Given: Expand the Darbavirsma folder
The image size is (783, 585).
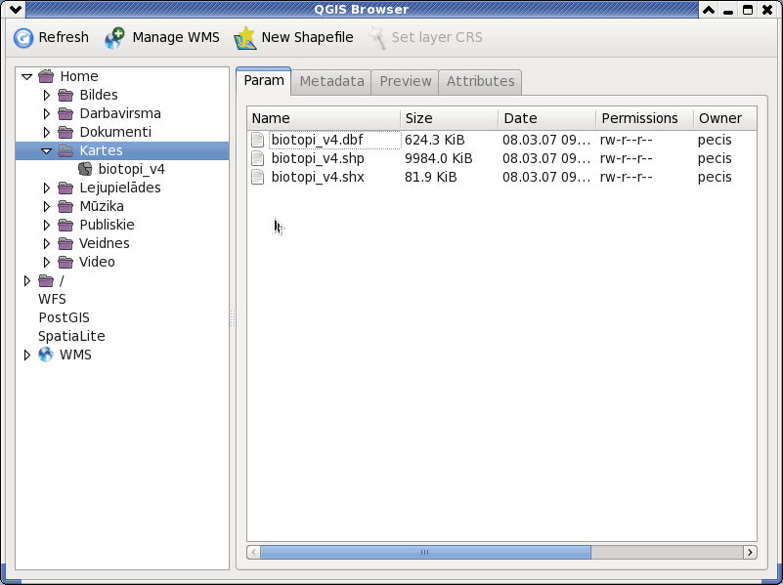Looking at the screenshot, I should (x=47, y=113).
